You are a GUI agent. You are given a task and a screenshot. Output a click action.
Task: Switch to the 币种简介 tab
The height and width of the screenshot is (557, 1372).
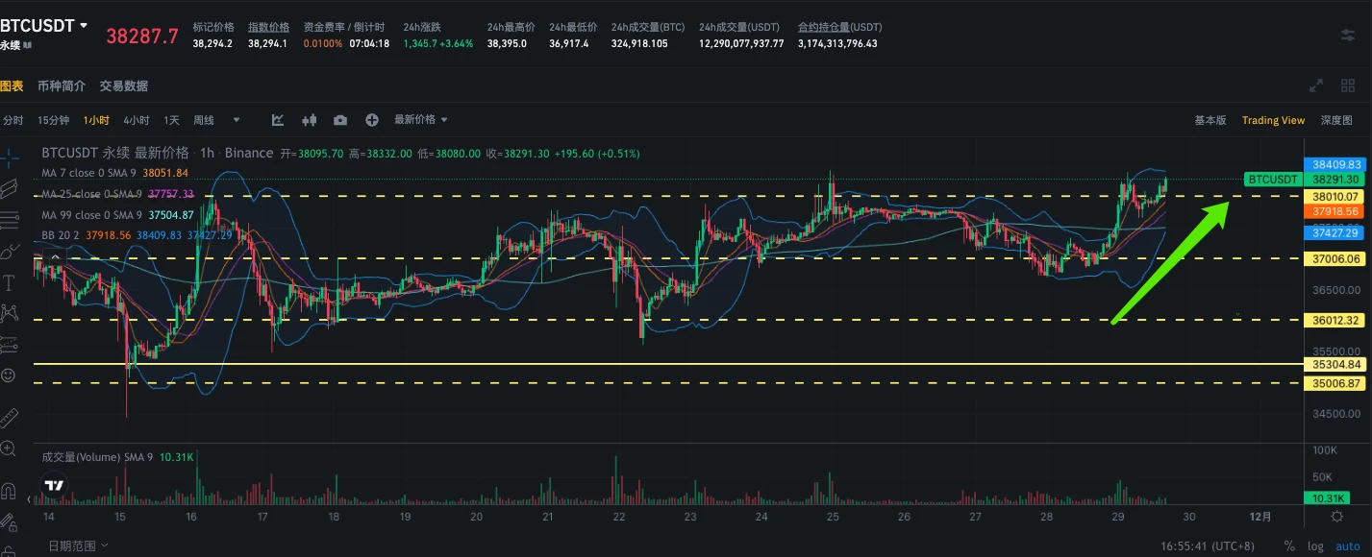(x=62, y=86)
